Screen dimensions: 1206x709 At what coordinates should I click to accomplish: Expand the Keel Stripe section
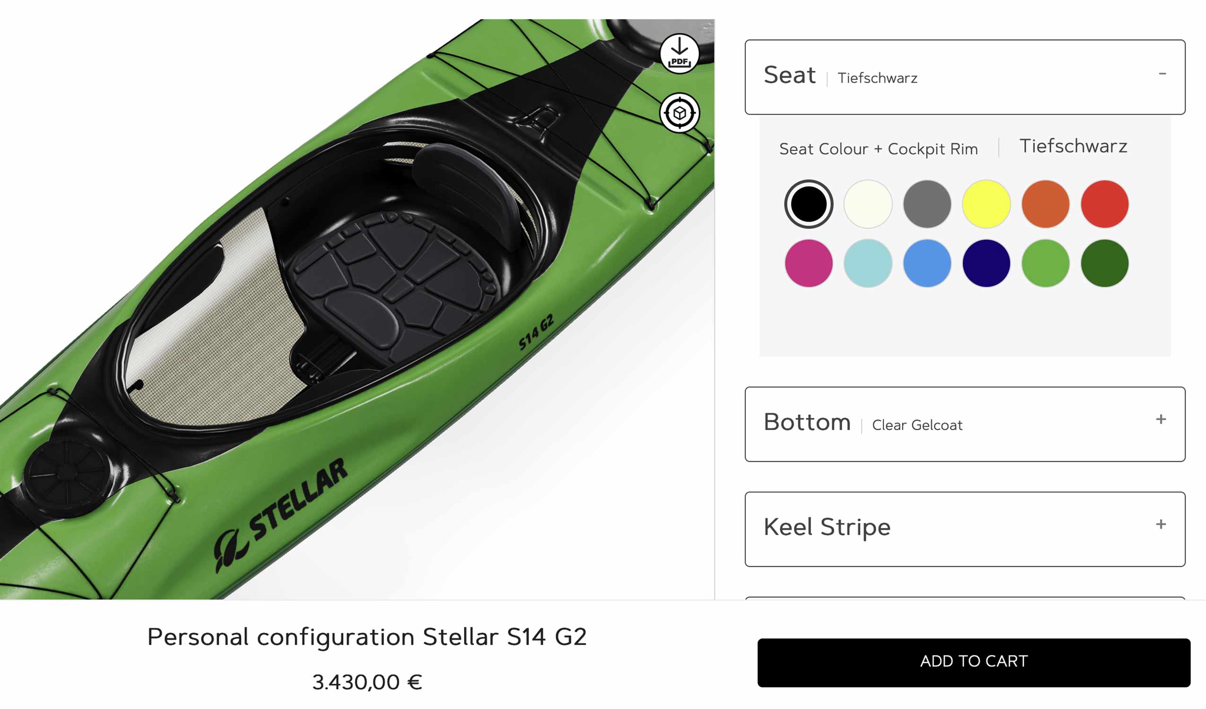click(x=965, y=529)
